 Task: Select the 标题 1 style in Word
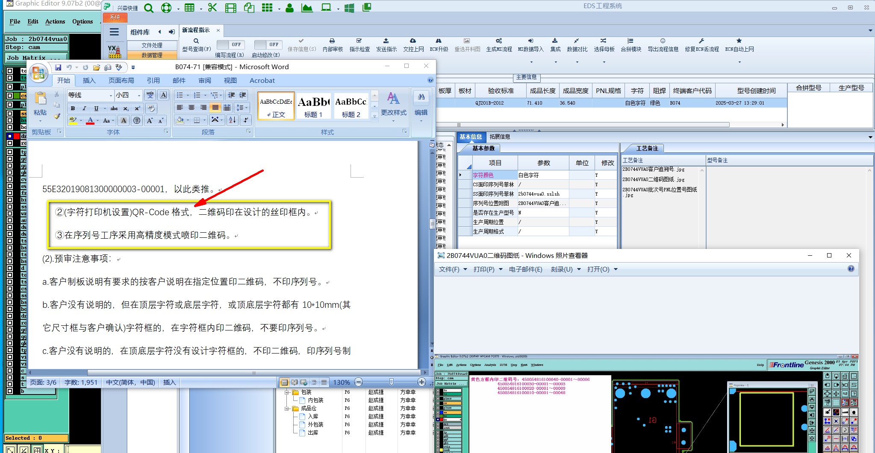click(313, 105)
